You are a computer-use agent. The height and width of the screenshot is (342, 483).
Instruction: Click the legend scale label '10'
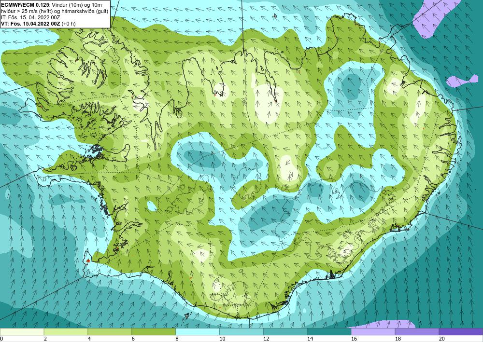point(222,339)
